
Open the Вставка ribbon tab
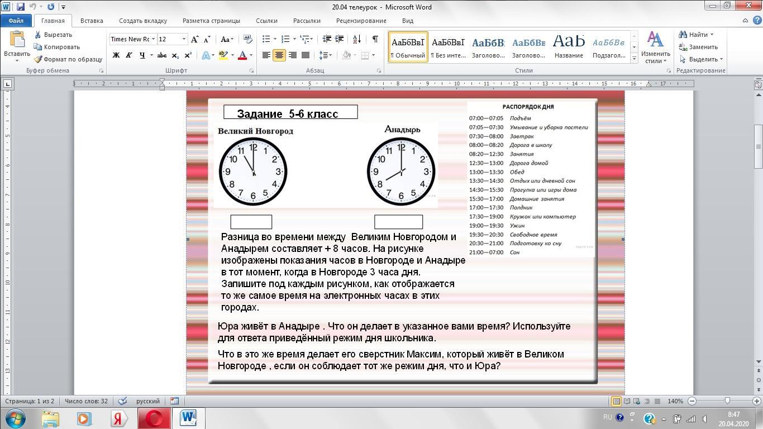point(92,21)
